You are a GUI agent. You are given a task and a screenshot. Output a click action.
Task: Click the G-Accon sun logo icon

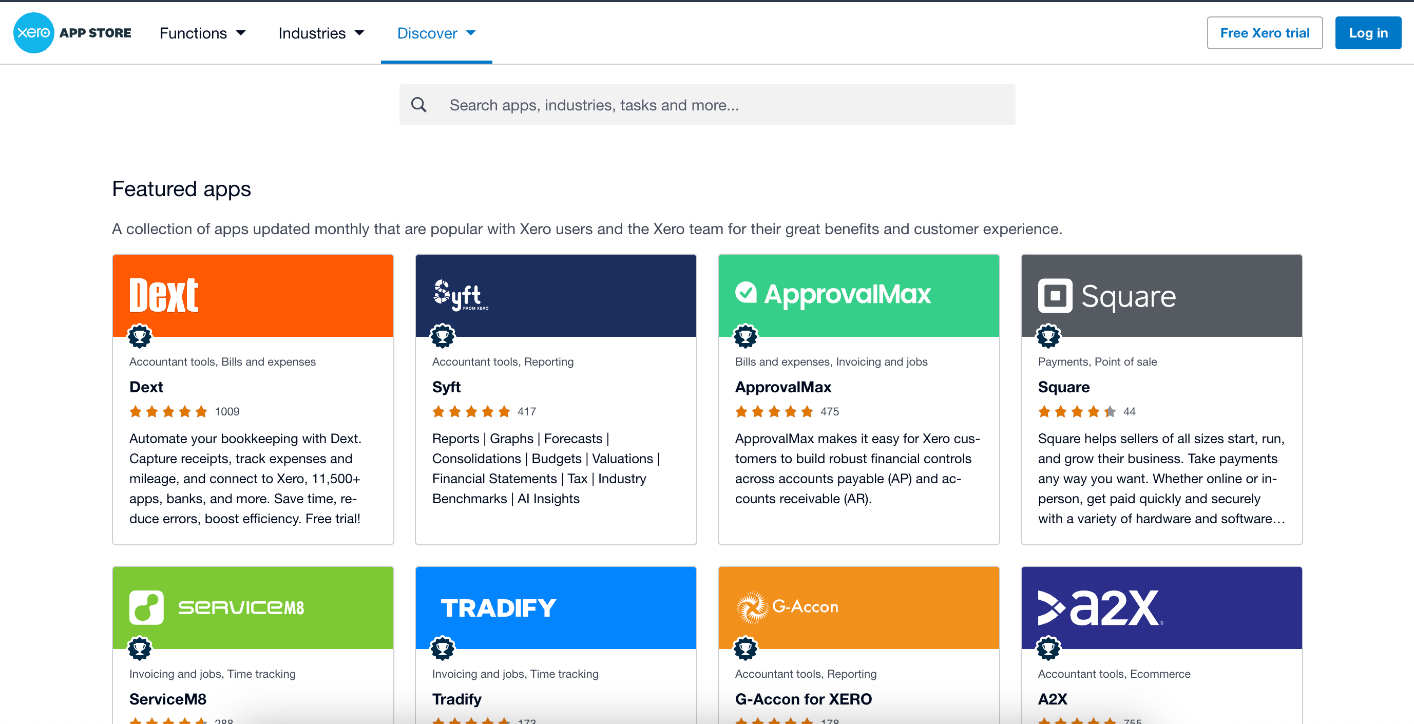coord(752,606)
